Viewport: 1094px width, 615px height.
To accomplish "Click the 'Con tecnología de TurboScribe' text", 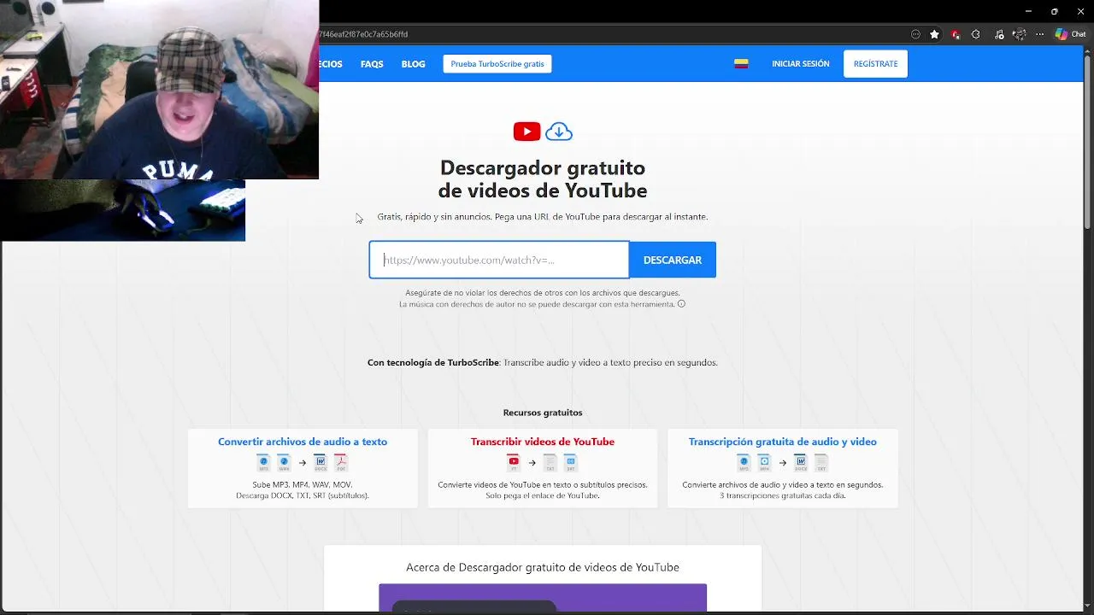I will coord(433,362).
